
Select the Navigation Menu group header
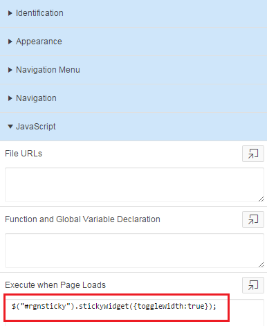point(133,70)
